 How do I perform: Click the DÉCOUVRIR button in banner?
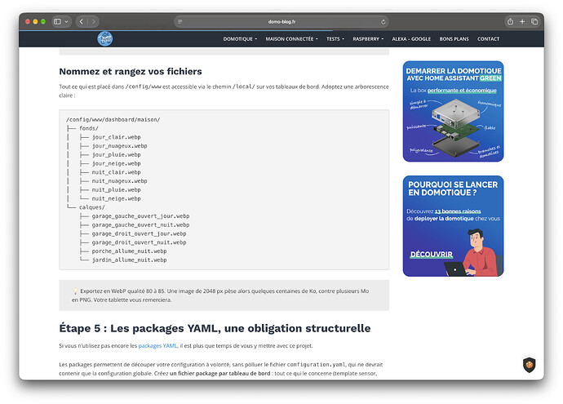432,255
